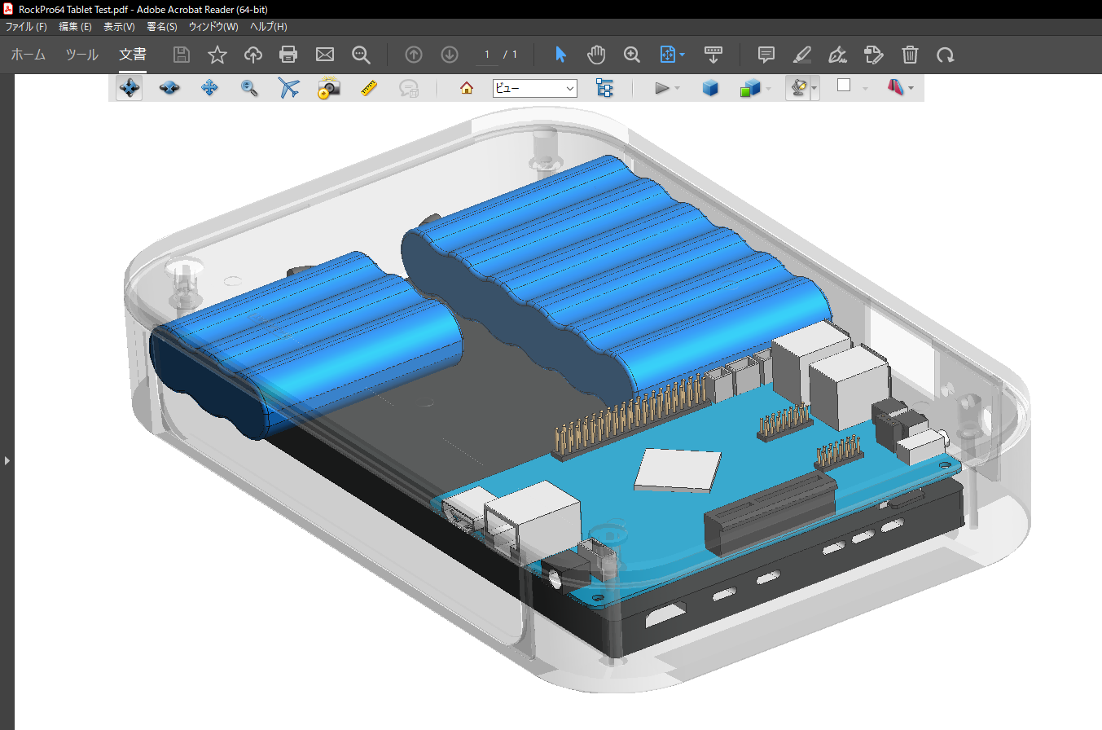Screen dimensions: 1102x730
Task: Click the zoom in magnifier tool
Action: [632, 55]
